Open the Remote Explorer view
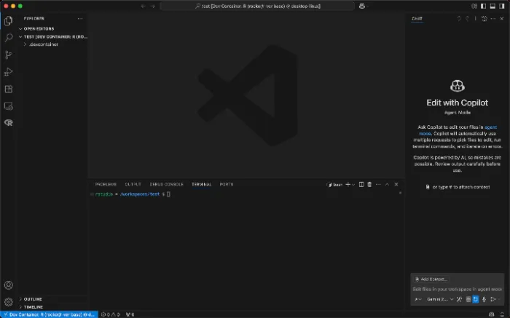The image size is (510, 318). pos(9,106)
